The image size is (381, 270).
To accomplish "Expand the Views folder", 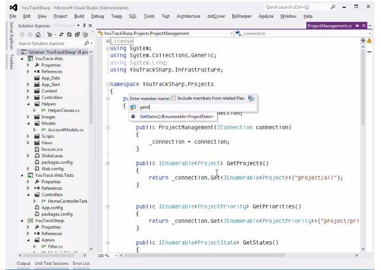I will coord(28,143).
